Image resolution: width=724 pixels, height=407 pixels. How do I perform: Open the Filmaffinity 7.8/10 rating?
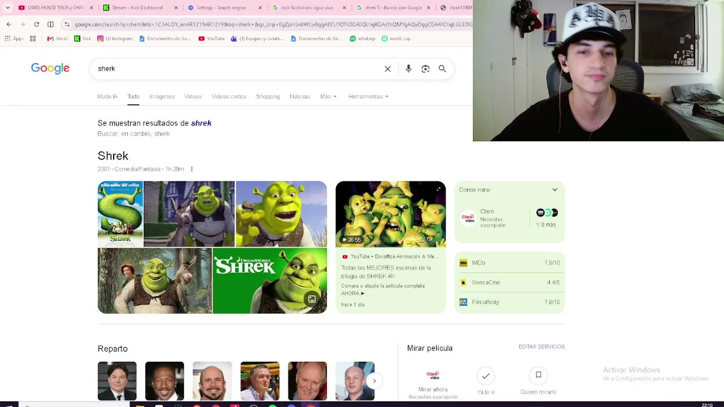pyautogui.click(x=510, y=302)
